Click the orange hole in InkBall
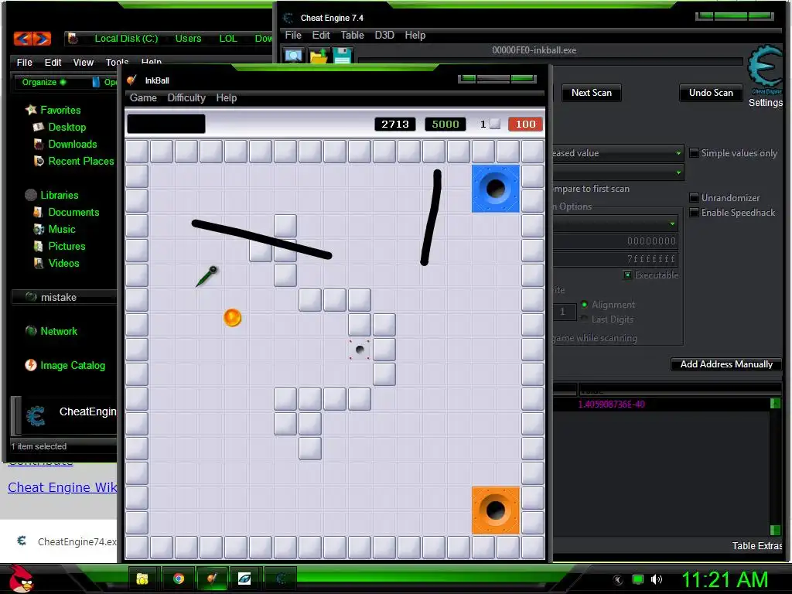 click(x=496, y=510)
